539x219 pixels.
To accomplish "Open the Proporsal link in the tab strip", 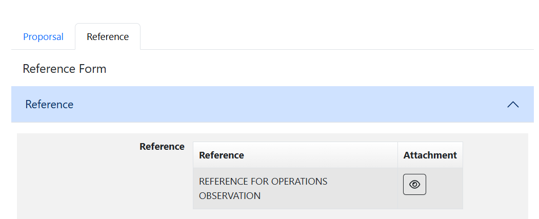I will [x=43, y=37].
